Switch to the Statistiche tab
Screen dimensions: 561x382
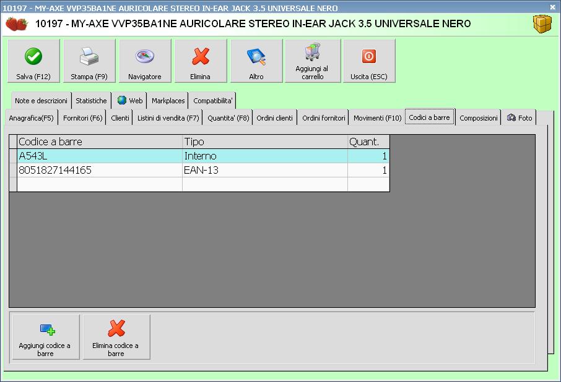(x=91, y=101)
